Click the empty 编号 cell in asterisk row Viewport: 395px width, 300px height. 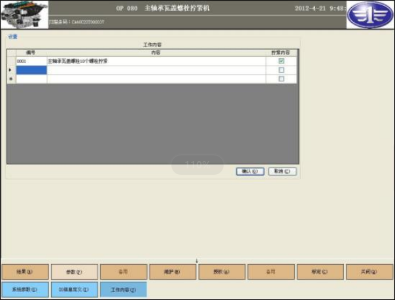pos(31,79)
